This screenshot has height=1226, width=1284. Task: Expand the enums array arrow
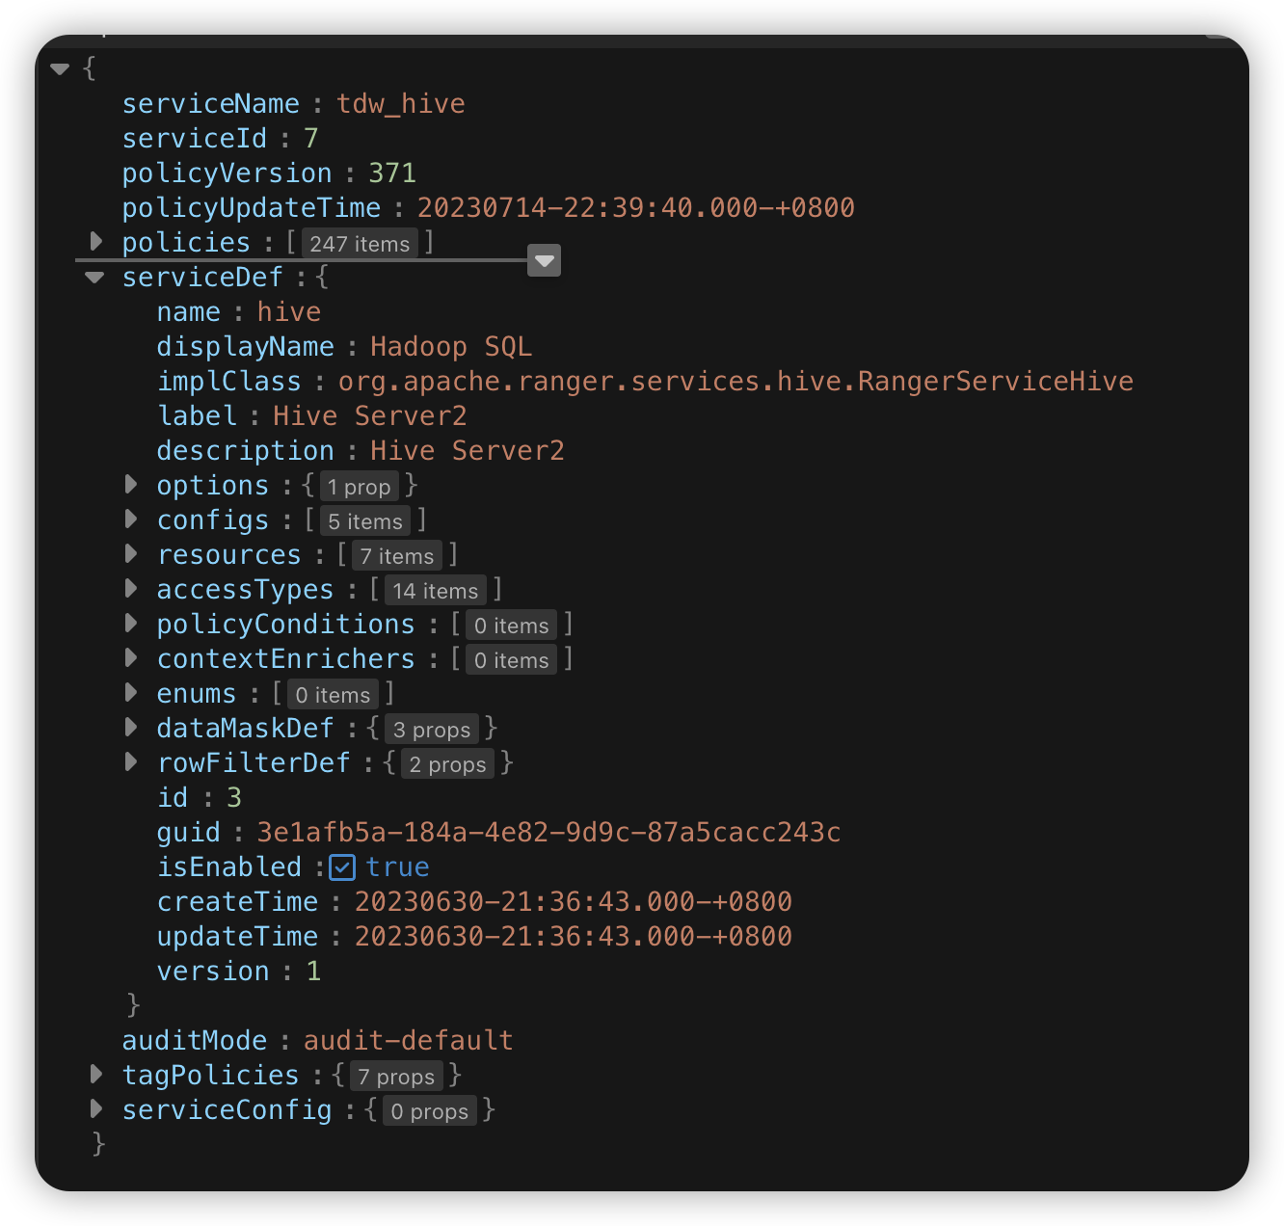click(x=131, y=692)
